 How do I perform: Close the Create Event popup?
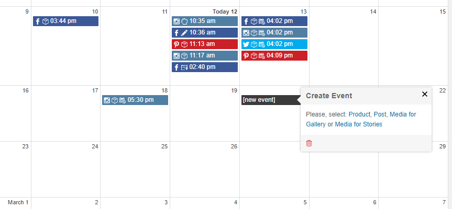424,94
